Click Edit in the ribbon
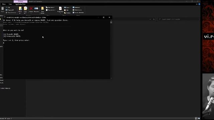Screen dimensions: 214x120 66,10
